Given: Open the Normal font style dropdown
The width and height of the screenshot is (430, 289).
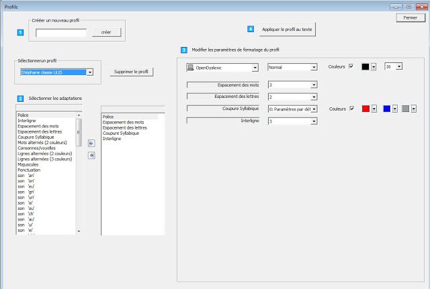Looking at the screenshot, I should 314,67.
